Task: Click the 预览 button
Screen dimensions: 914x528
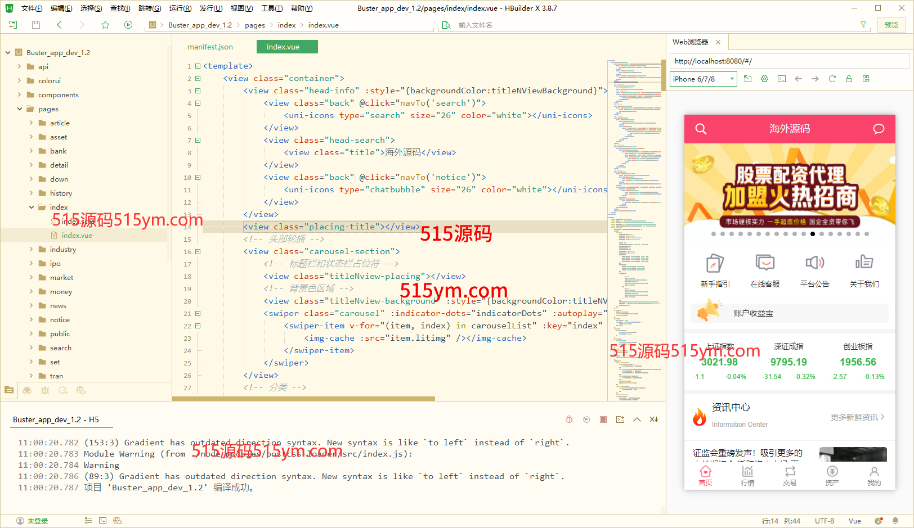Action: pos(891,25)
